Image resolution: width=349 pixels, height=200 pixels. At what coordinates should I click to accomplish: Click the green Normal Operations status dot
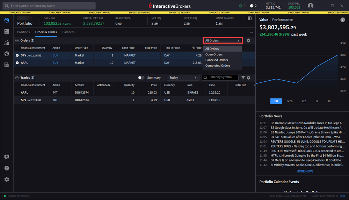pyautogui.click(x=5, y=196)
